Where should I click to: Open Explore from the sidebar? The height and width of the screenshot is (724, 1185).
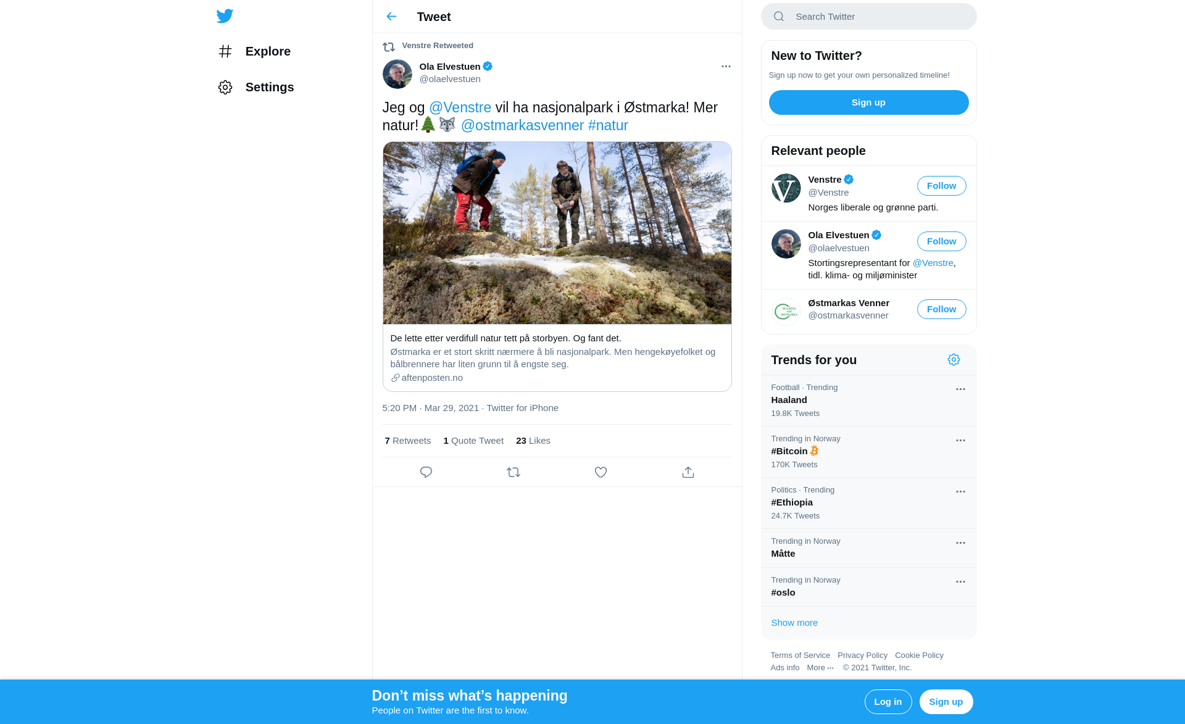pyautogui.click(x=254, y=51)
